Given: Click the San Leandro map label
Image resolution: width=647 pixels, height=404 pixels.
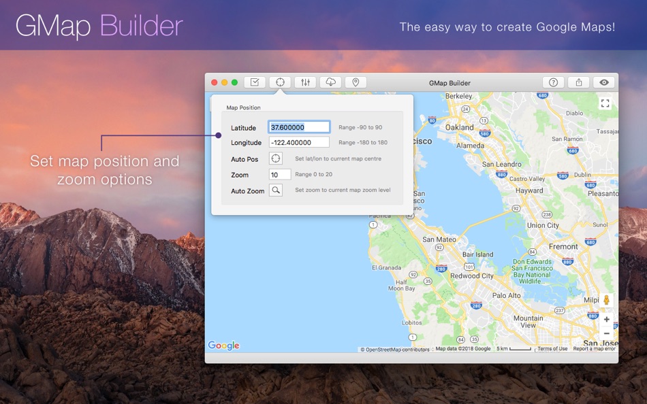Looking at the screenshot, I should click(x=501, y=164).
